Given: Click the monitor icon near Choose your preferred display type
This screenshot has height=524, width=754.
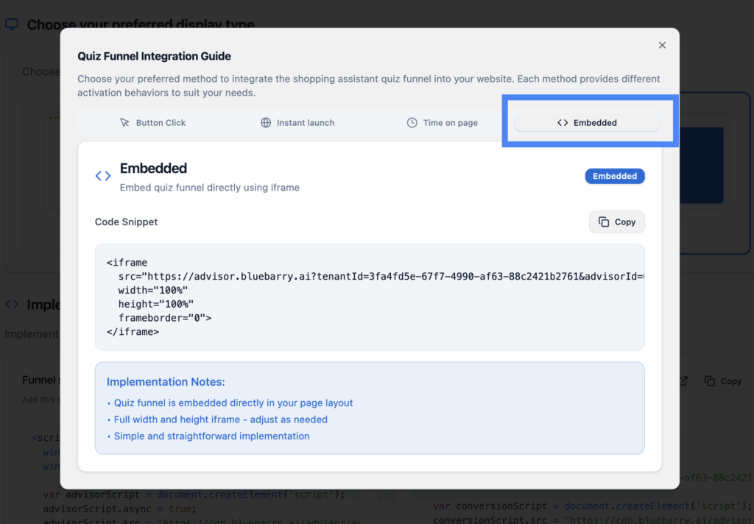Looking at the screenshot, I should 11,24.
